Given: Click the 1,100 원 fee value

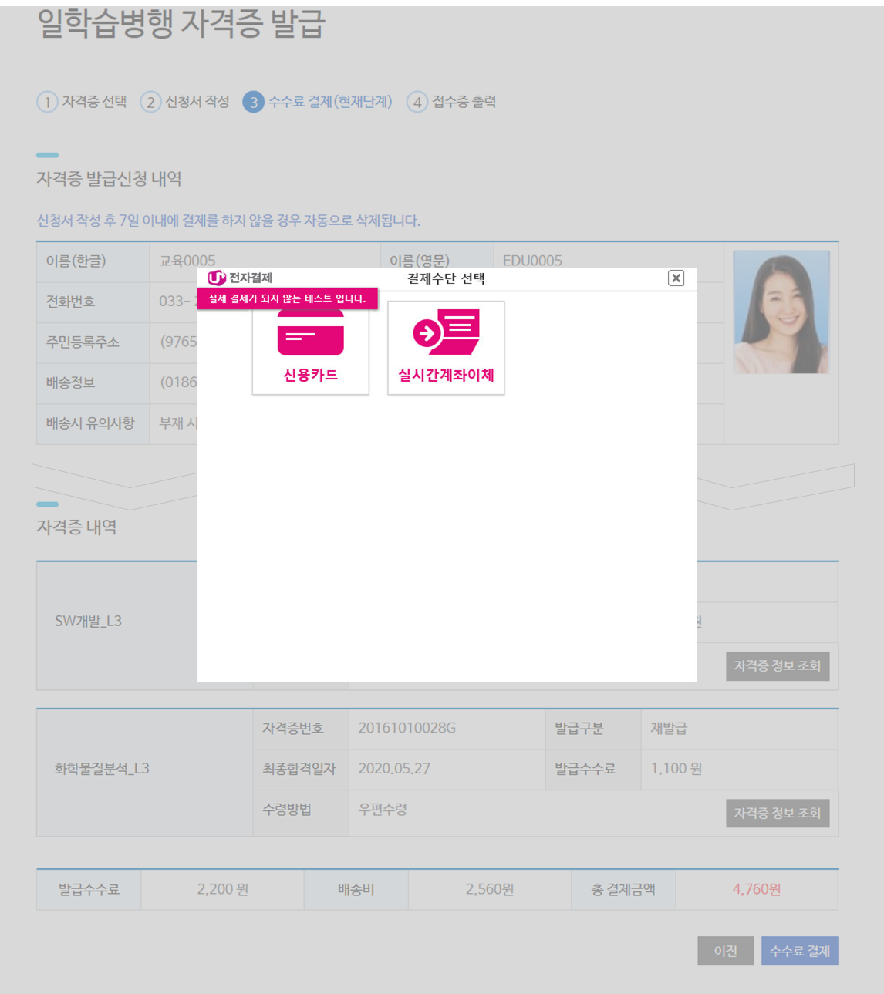Looking at the screenshot, I should pyautogui.click(x=676, y=769).
